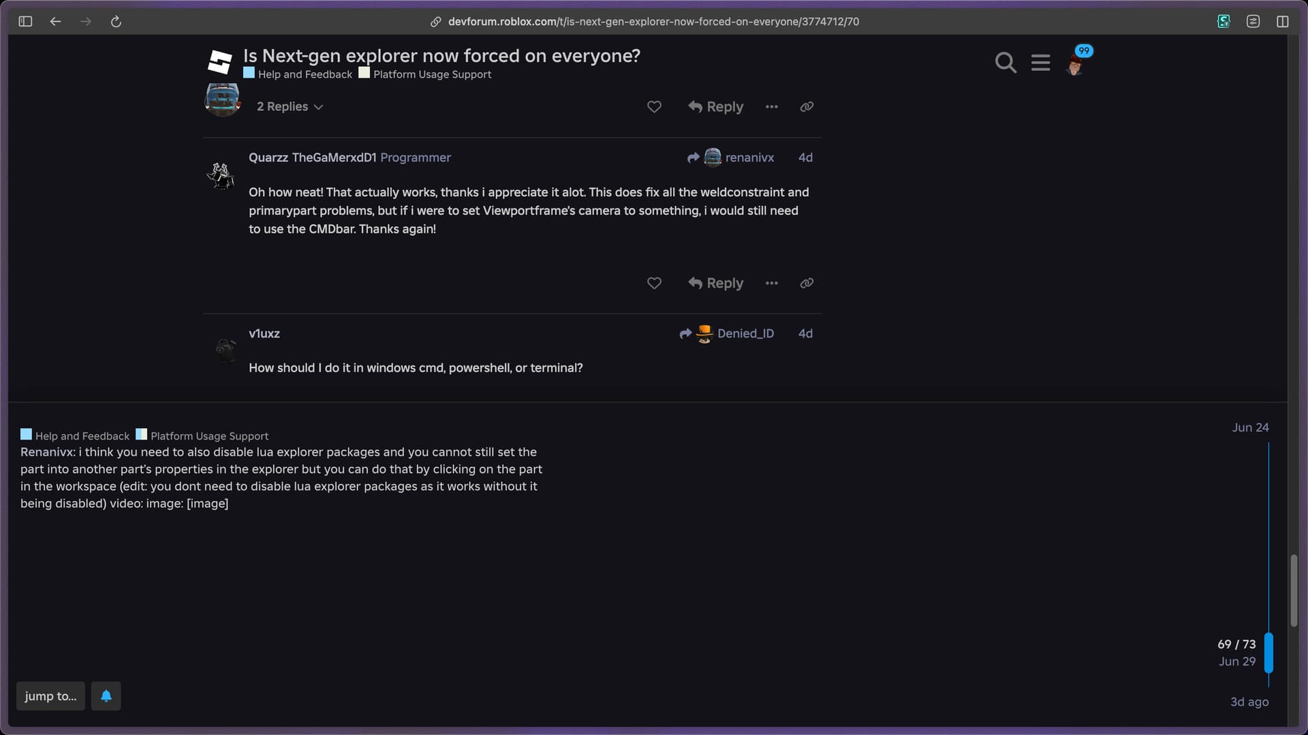Copy link to Quarzz's post

[x=807, y=283]
